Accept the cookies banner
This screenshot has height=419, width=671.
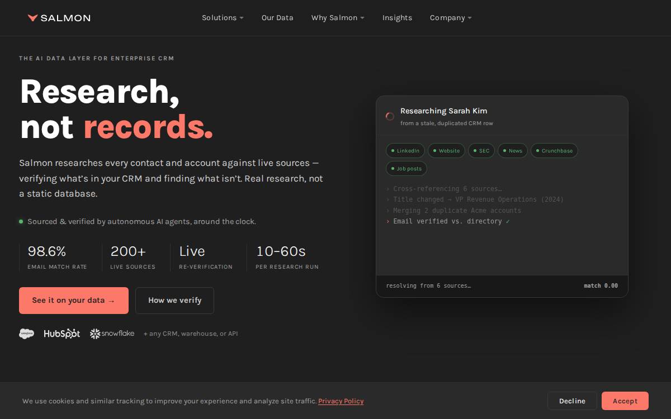pos(625,401)
